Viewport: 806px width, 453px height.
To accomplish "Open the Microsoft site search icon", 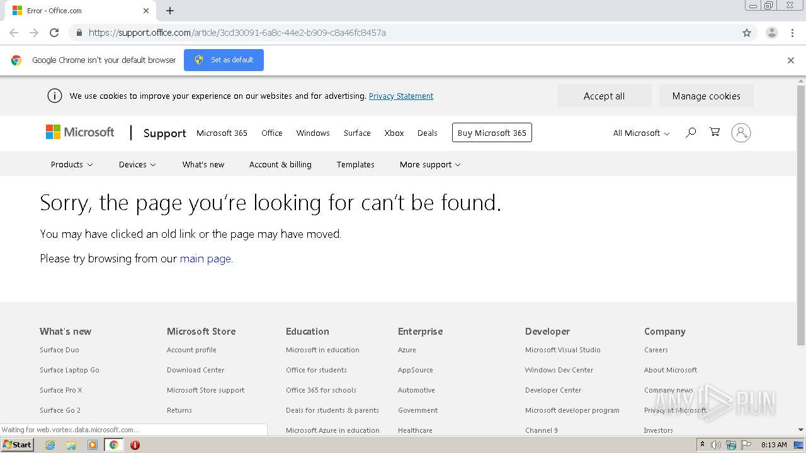I will 691,133.
